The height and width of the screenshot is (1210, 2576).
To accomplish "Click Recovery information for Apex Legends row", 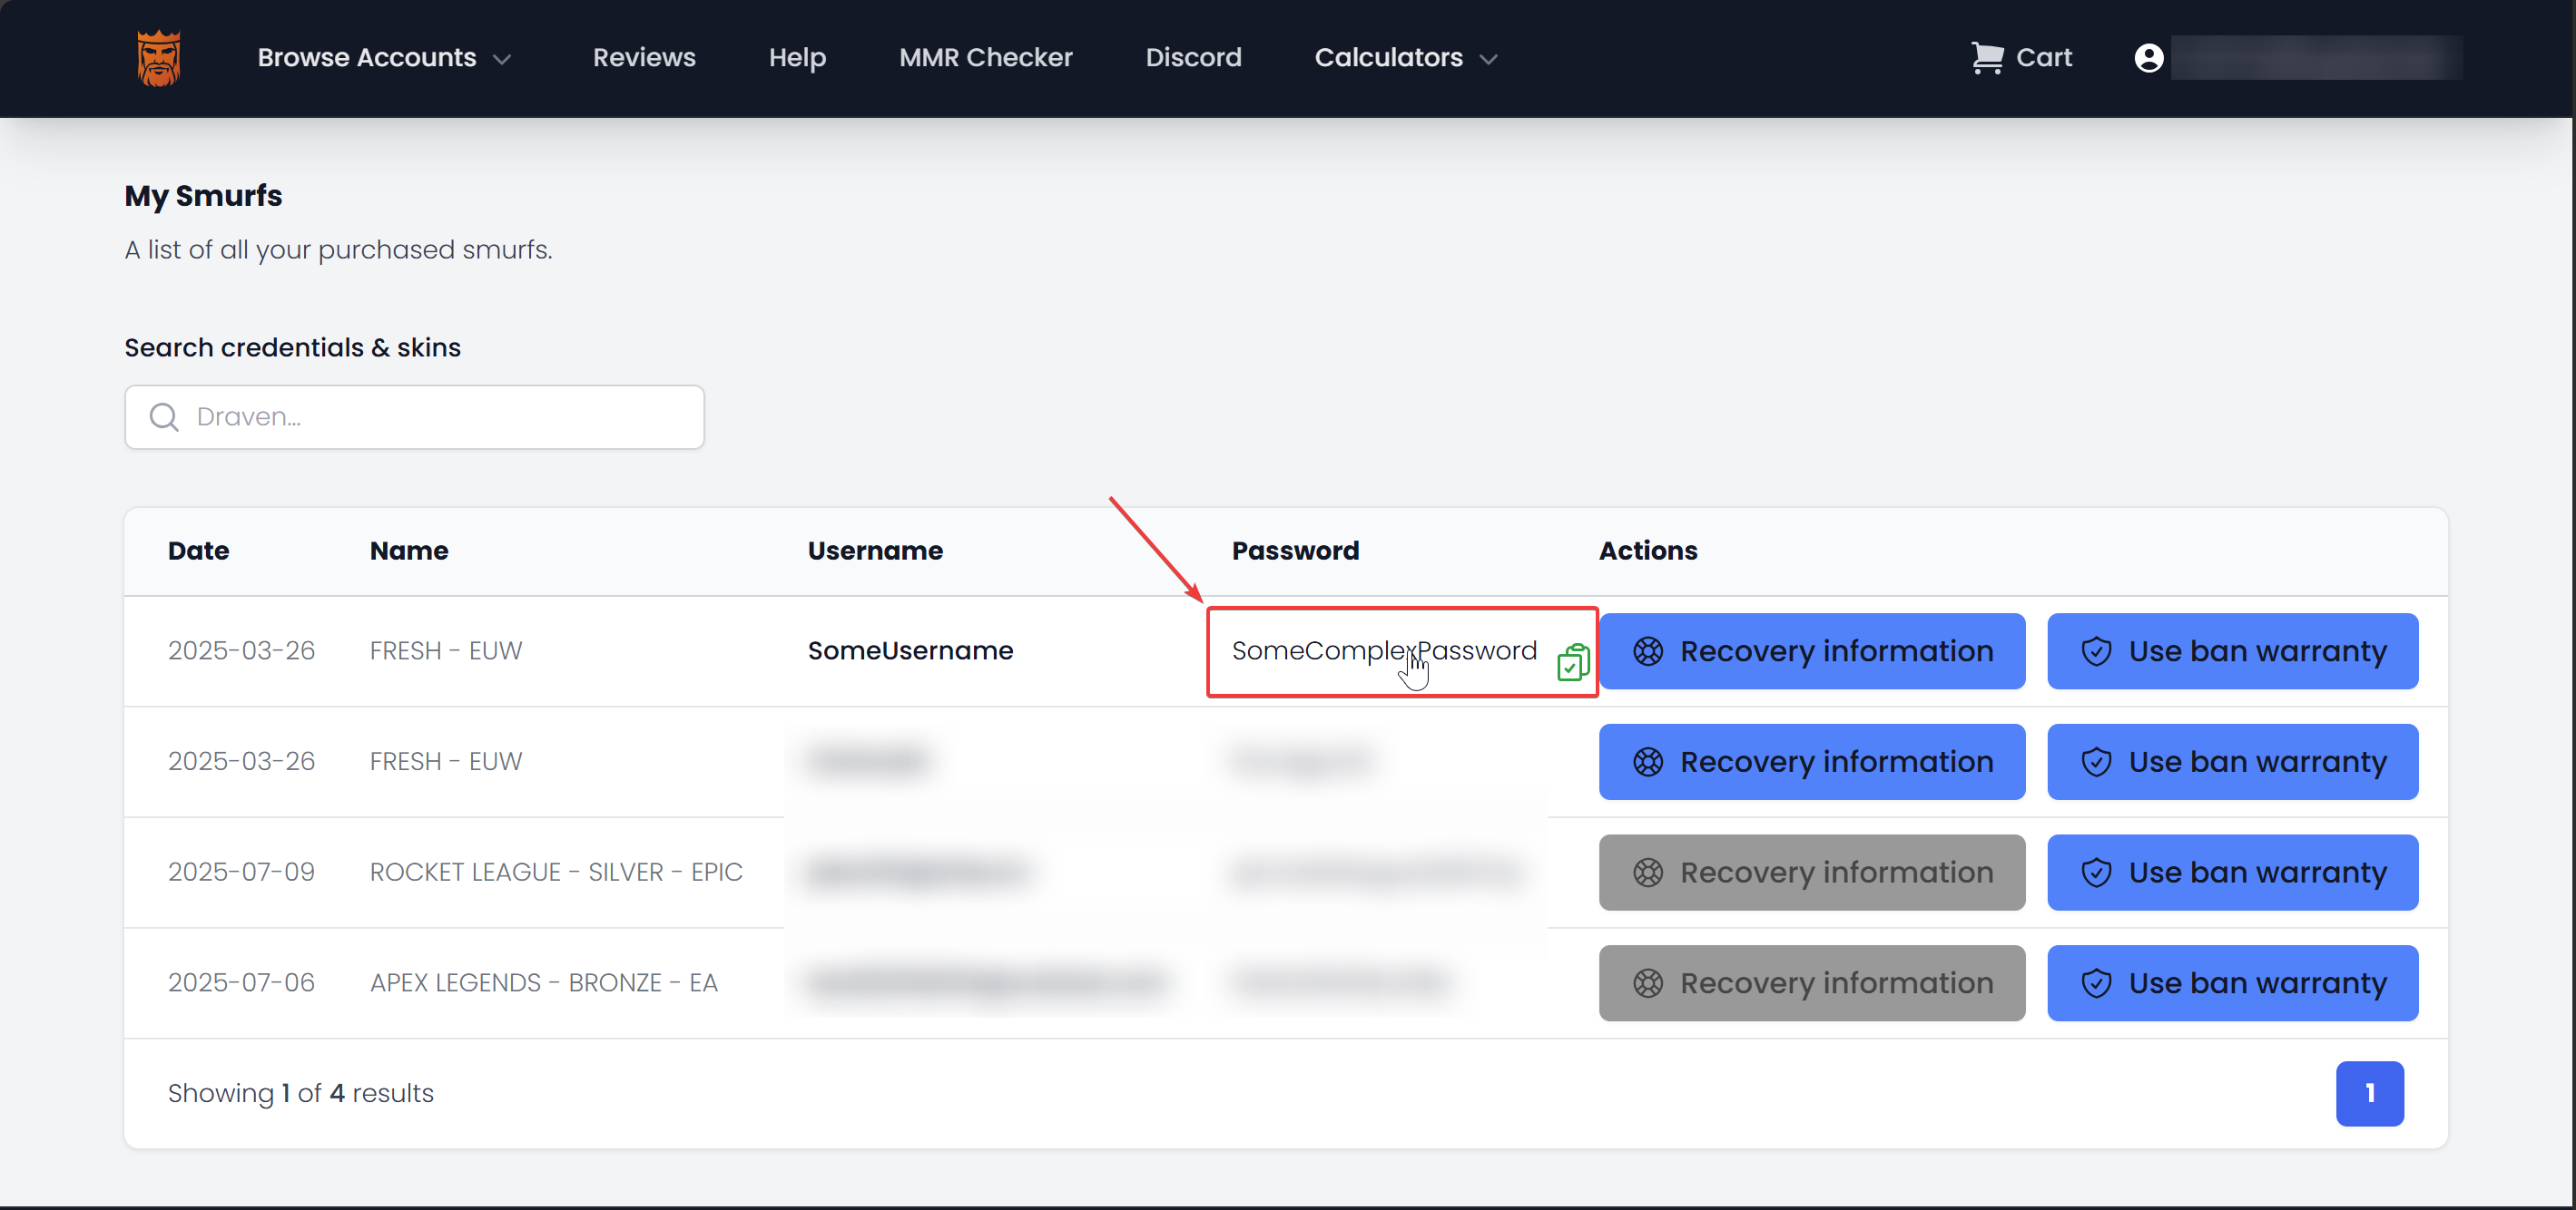I will 1811,983.
